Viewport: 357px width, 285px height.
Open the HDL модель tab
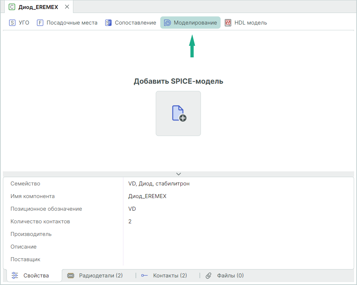click(246, 23)
